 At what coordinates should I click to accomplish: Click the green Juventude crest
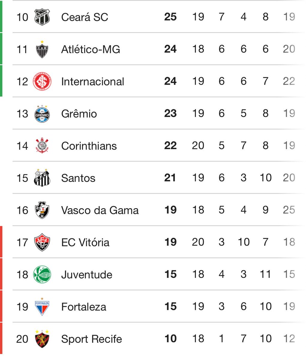point(42,274)
